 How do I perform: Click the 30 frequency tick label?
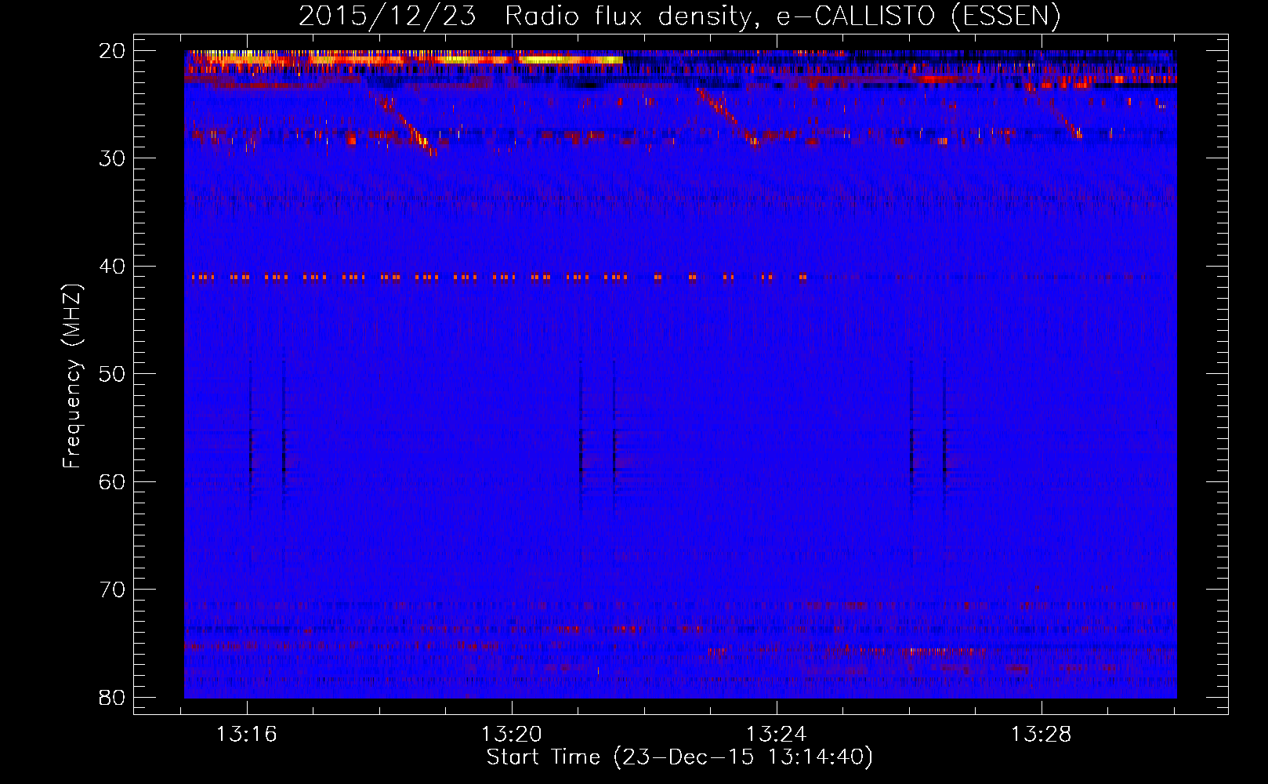click(x=112, y=158)
